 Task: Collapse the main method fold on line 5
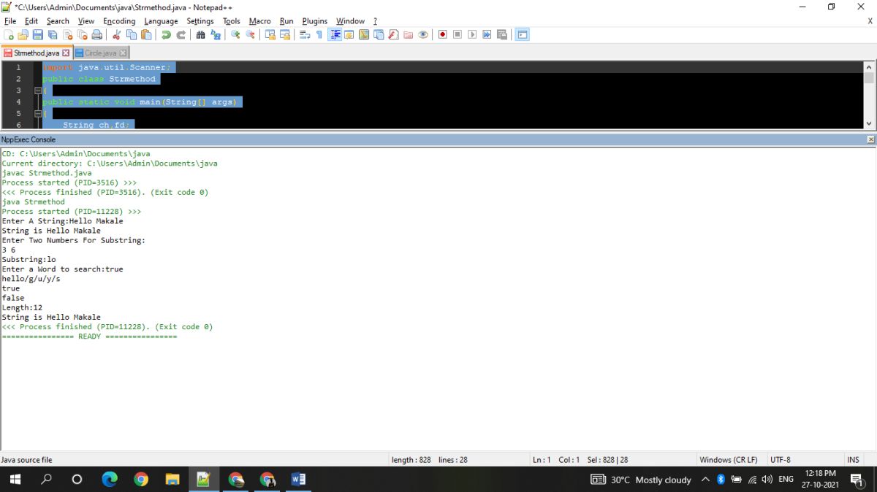[x=38, y=114]
